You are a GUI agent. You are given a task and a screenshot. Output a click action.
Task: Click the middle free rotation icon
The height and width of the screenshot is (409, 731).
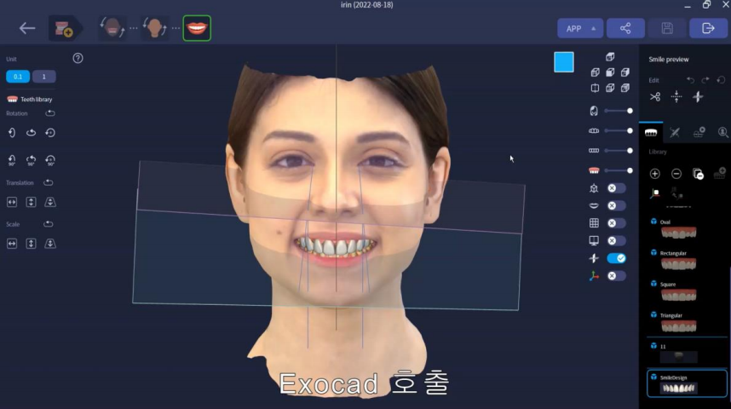(31, 133)
